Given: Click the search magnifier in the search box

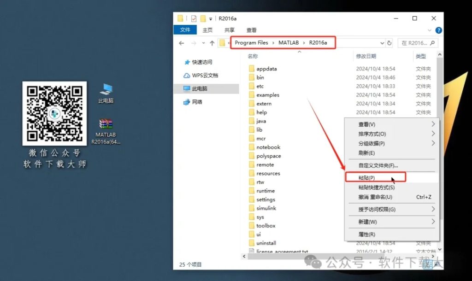Looking at the screenshot, I should click(x=432, y=42).
